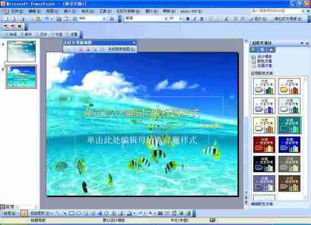Open the zoom percentage dropdown
The image size is (311, 225).
[104, 19]
